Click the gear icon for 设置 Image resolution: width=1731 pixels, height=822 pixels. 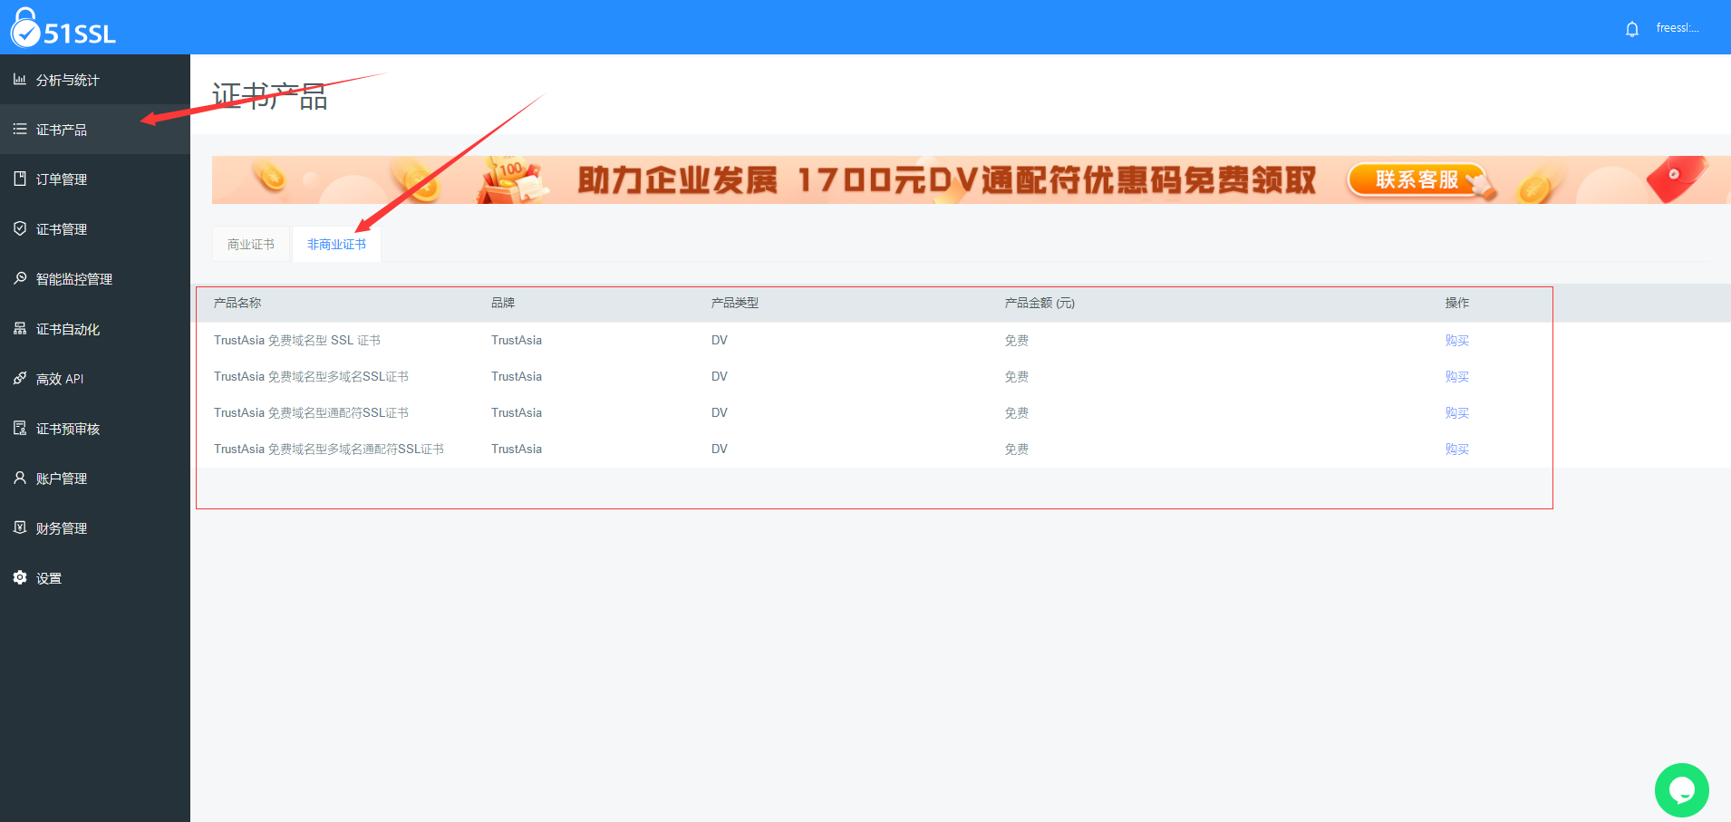coord(20,577)
